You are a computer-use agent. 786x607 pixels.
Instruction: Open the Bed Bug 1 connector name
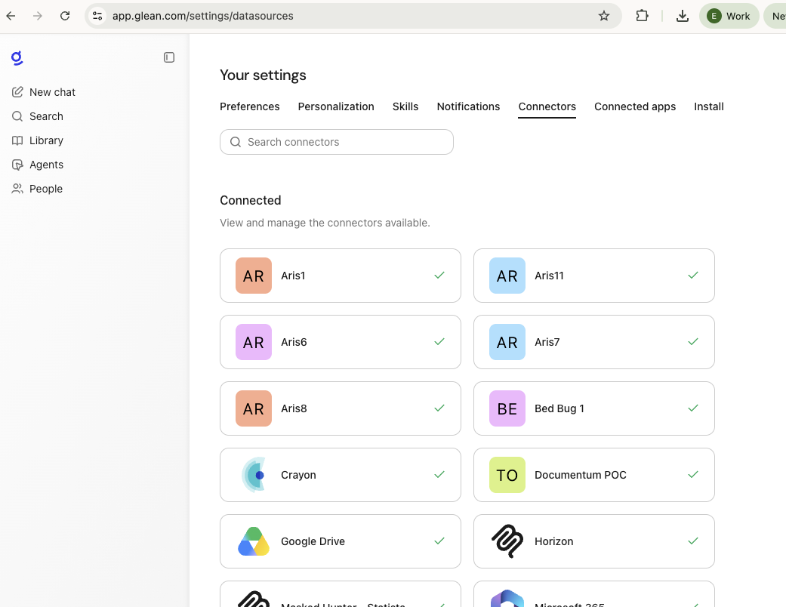click(x=559, y=408)
